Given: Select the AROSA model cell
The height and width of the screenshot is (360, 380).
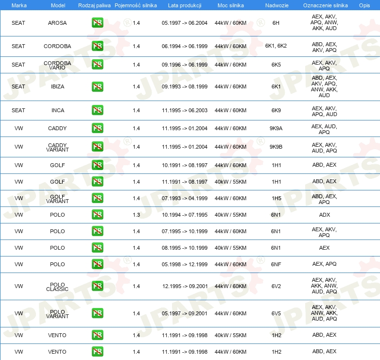Looking at the screenshot, I should point(57,23).
